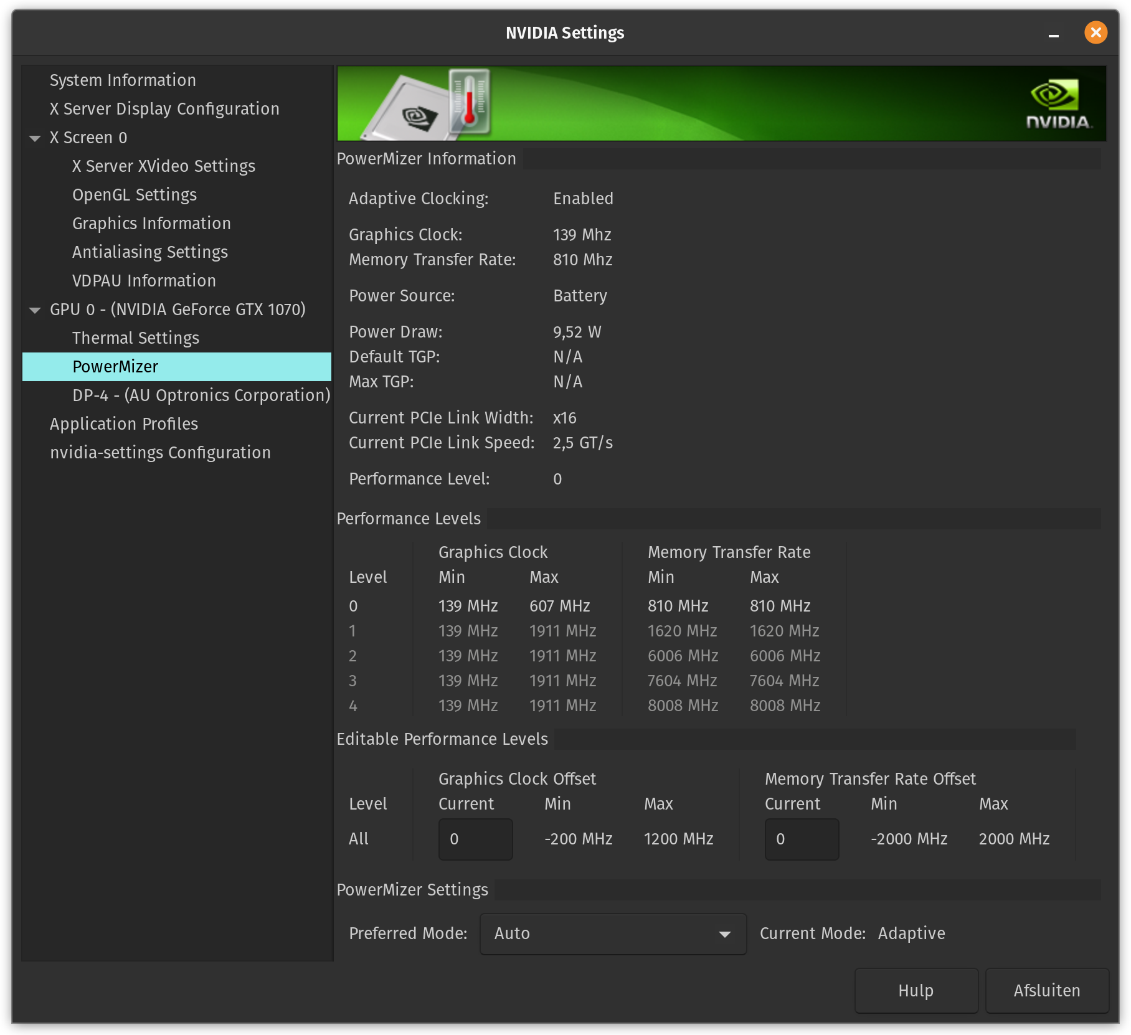Click memory offset min -2000 MHz

[x=909, y=839]
